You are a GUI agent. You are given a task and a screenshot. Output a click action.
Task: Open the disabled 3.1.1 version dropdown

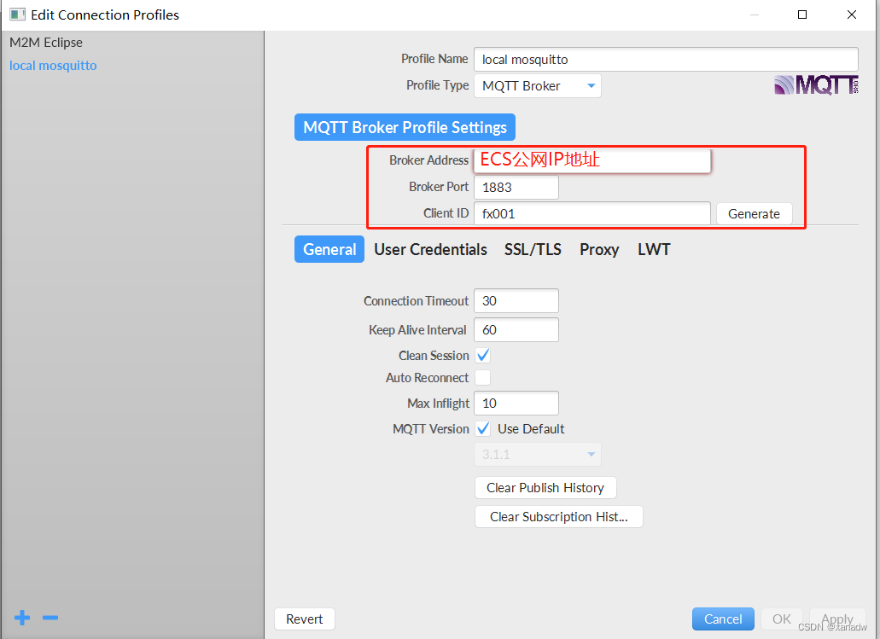pos(537,455)
